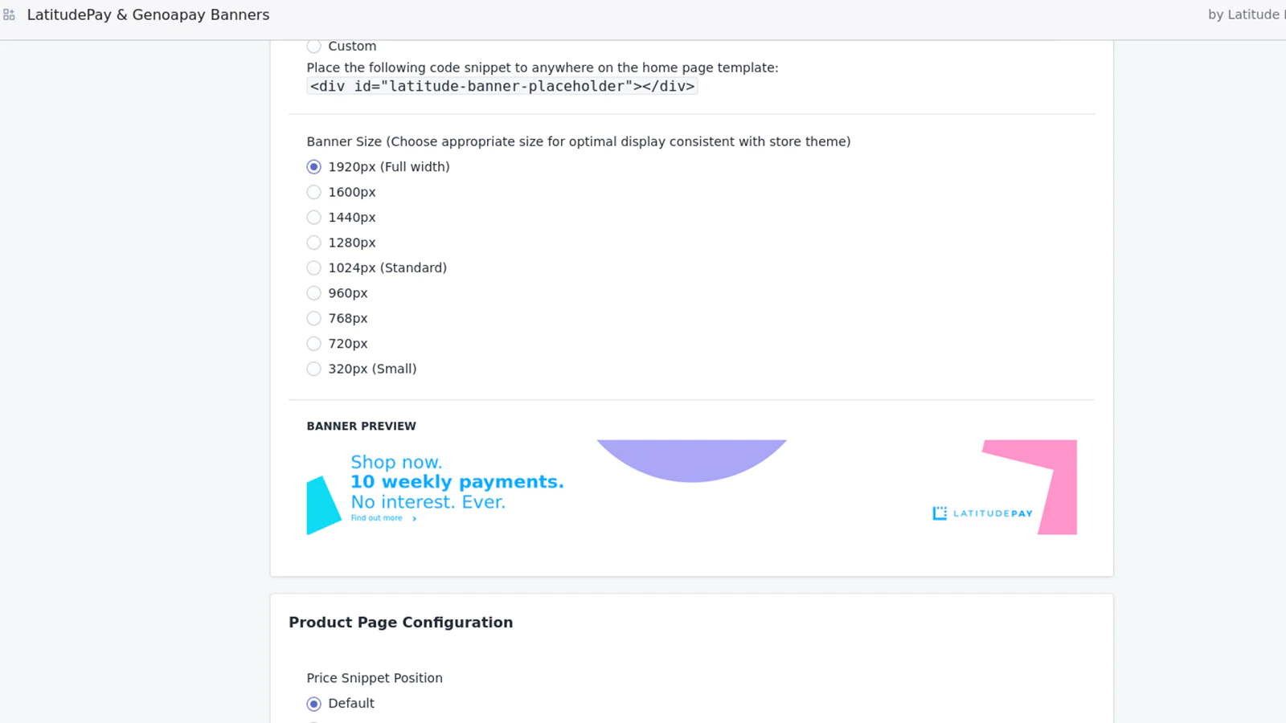Click the app grid icon beside the title
Screen dimensions: 1286x723
pos(10,15)
